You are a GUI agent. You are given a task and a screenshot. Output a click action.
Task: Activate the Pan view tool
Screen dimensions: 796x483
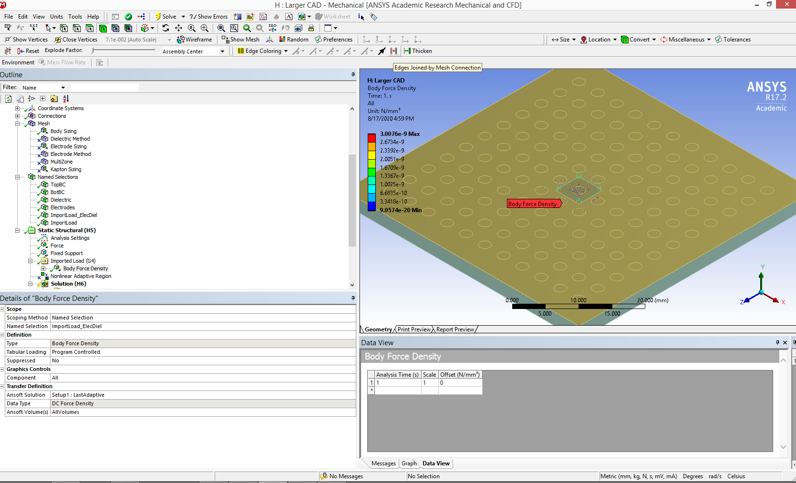click(x=178, y=28)
